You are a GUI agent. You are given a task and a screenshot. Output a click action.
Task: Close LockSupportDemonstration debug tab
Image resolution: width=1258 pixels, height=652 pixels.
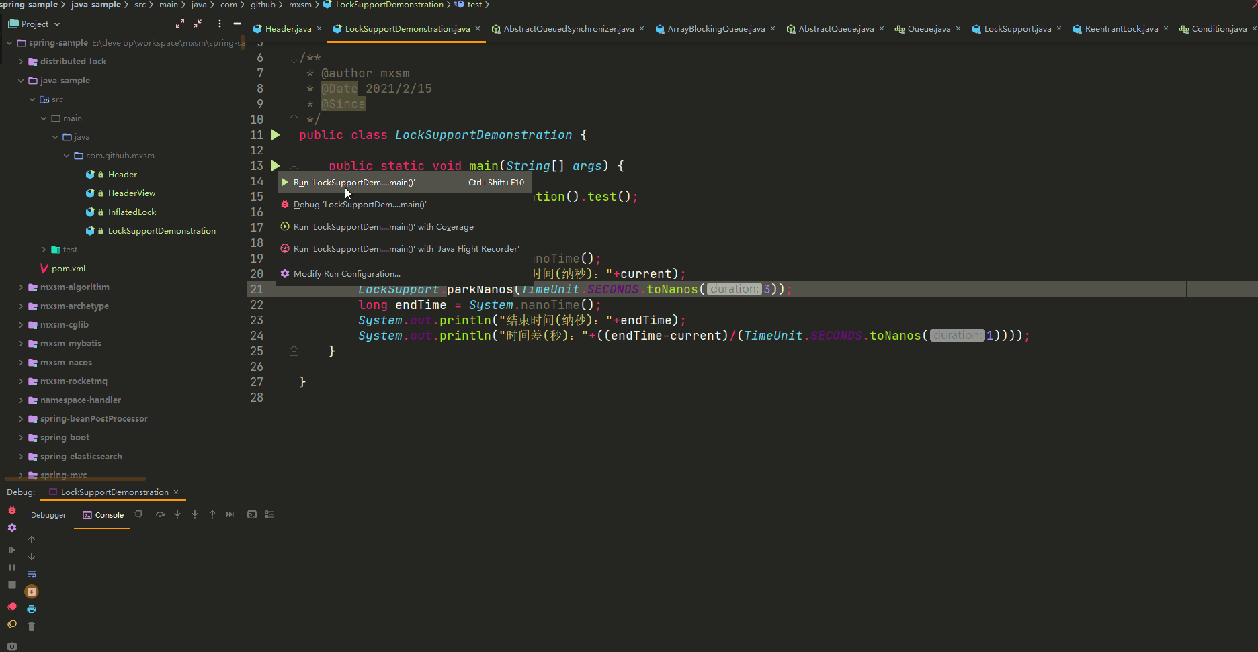pos(176,492)
